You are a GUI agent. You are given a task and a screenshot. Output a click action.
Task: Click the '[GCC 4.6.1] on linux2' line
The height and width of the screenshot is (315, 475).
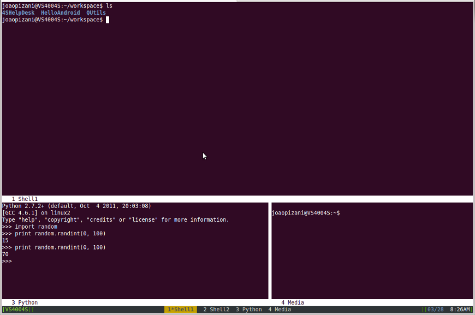36,212
